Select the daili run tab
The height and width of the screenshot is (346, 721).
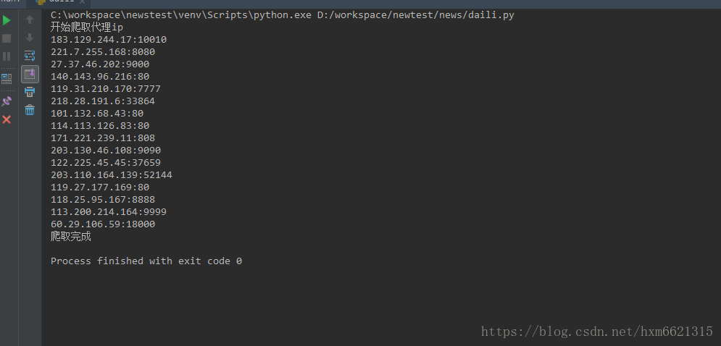(x=61, y=2)
